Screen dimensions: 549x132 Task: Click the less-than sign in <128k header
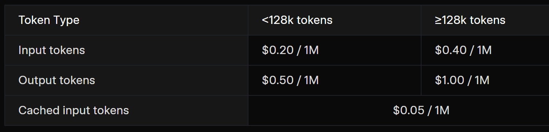click(x=265, y=20)
